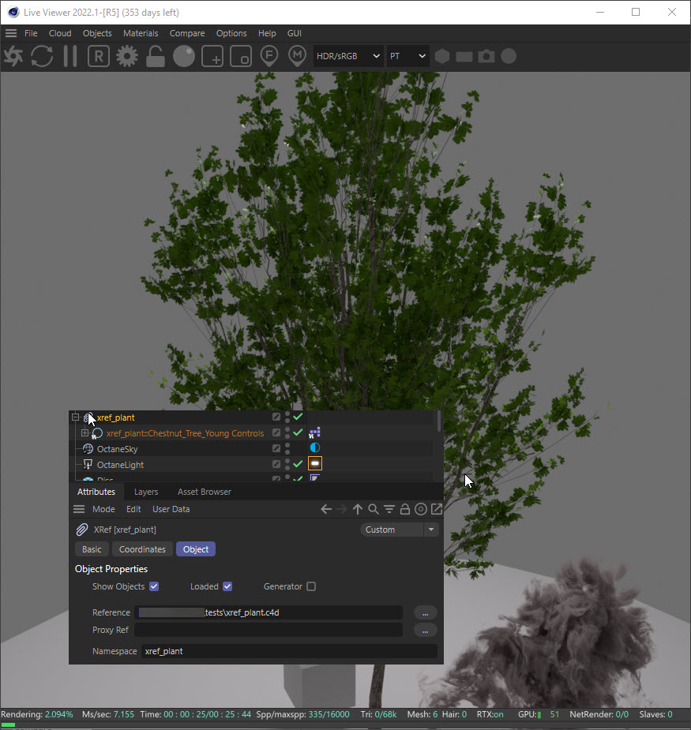Viewport: 691px width, 730px height.
Task: Click the filter icon in Attributes
Action: point(389,509)
